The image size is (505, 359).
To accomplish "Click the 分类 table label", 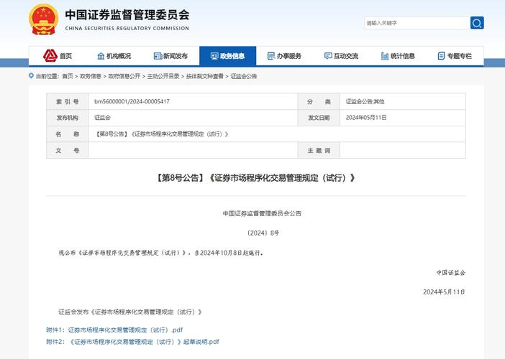I will click(x=319, y=101).
